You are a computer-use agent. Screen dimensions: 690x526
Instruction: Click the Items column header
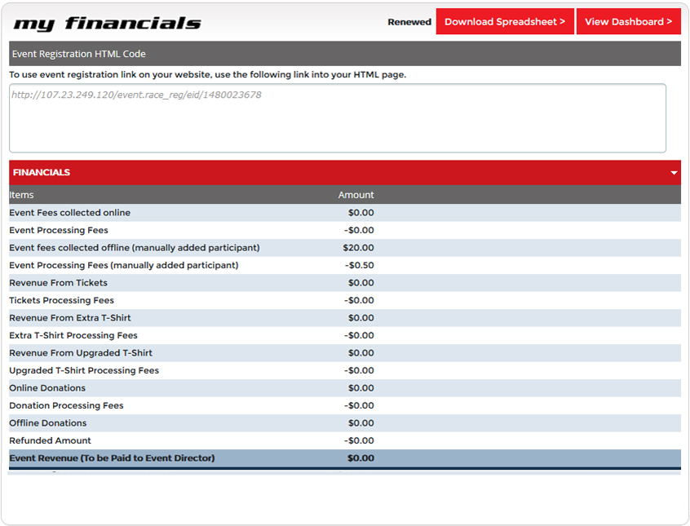[22, 195]
